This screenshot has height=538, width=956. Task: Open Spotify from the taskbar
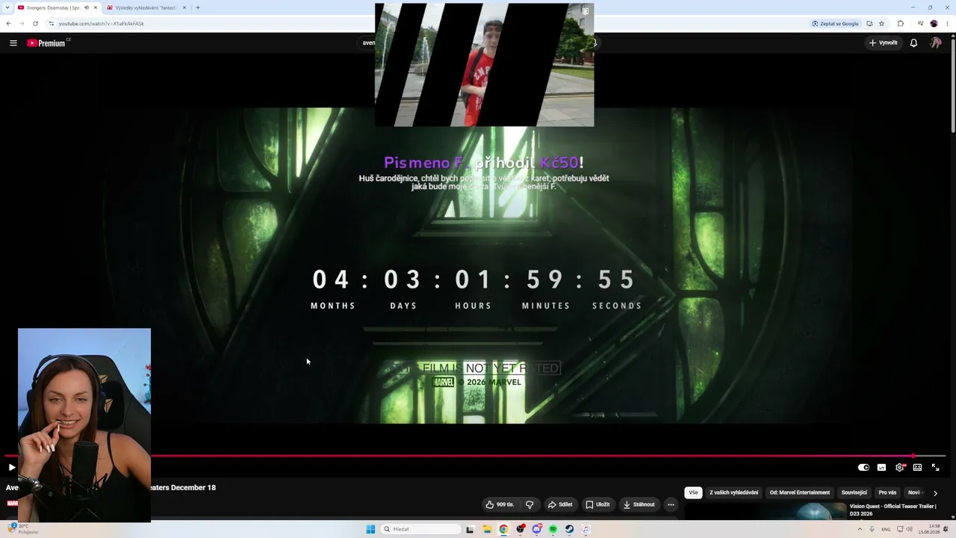click(553, 529)
